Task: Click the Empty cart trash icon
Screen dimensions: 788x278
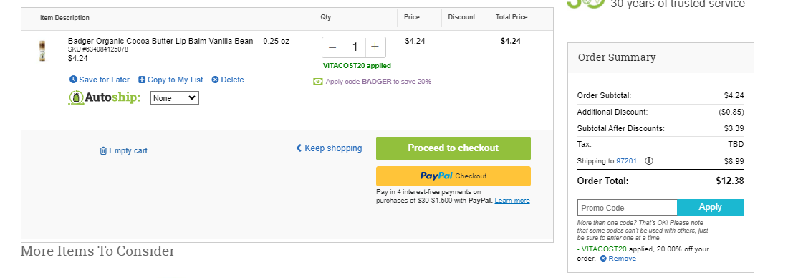Action: pyautogui.click(x=103, y=150)
